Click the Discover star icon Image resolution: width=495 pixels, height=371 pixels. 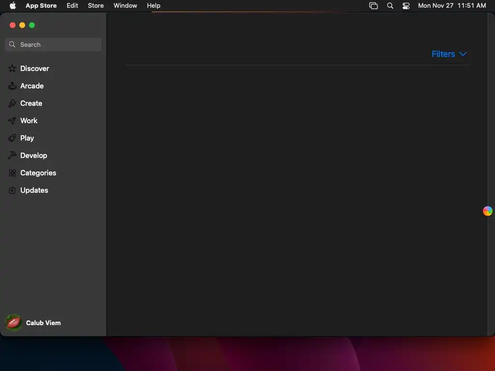(12, 69)
